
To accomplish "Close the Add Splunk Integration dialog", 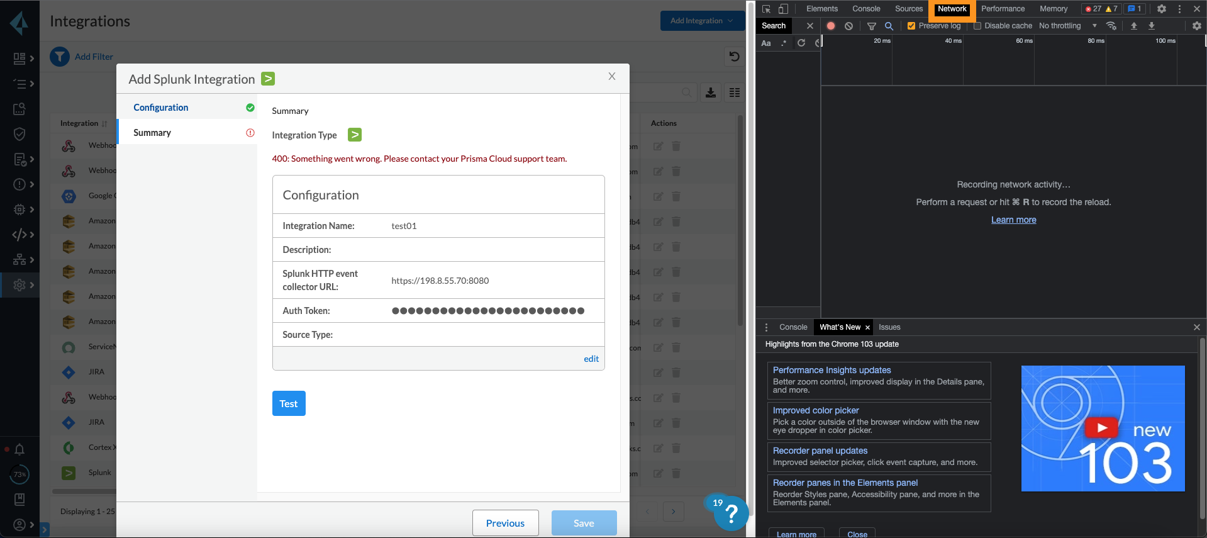I will [x=611, y=76].
